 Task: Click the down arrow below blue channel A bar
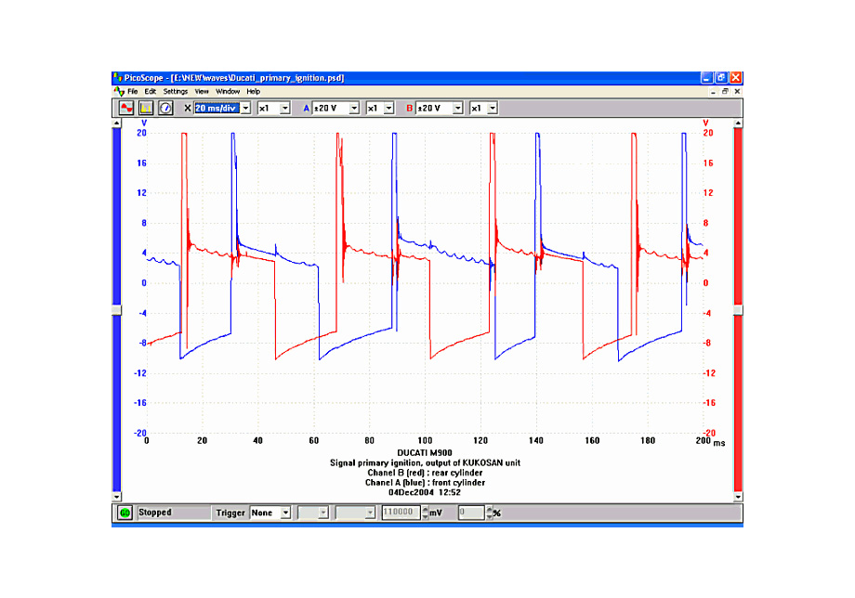117,497
